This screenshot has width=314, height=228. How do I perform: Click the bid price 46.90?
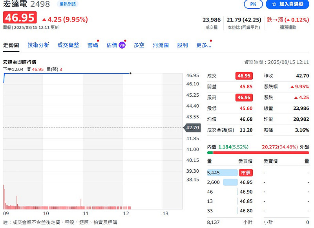click(x=246, y=192)
